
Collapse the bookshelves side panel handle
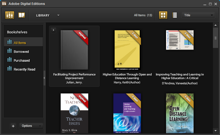tap(44, 78)
